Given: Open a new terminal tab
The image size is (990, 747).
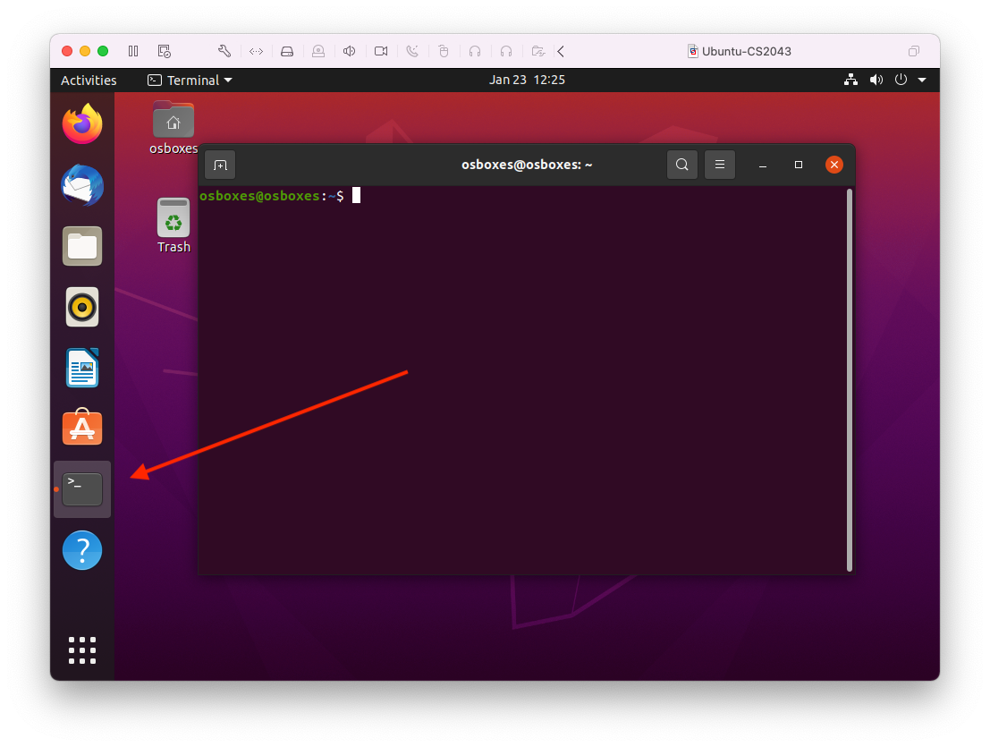Looking at the screenshot, I should [220, 165].
